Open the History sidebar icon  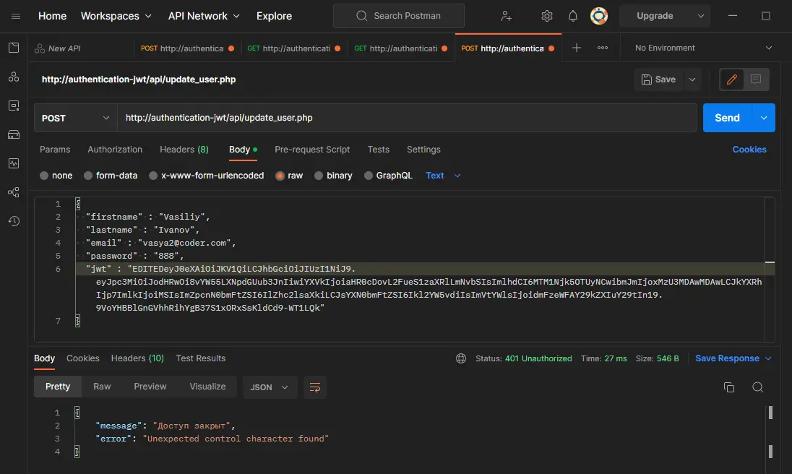[14, 221]
